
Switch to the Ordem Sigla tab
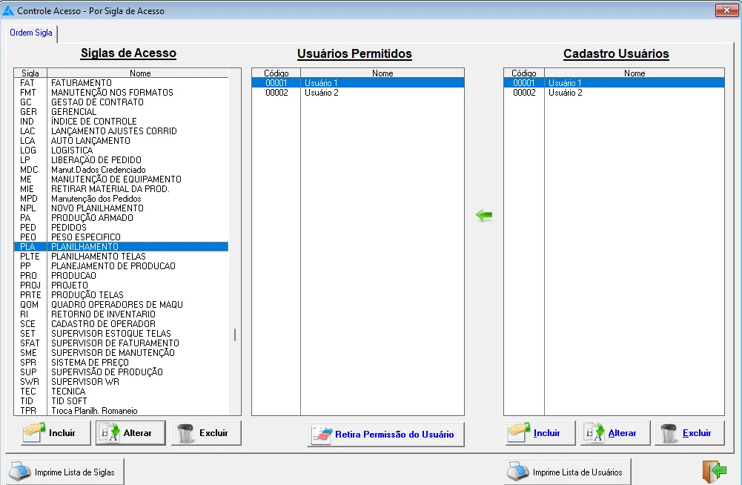pos(31,33)
